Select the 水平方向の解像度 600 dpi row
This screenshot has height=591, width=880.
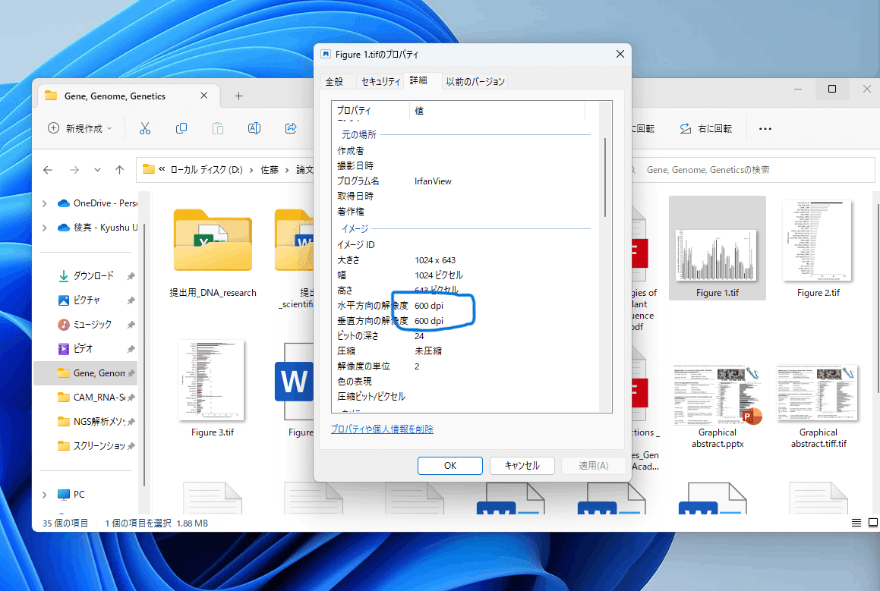coord(464,306)
